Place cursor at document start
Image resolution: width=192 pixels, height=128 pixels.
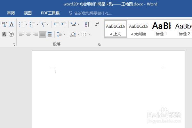55,72
